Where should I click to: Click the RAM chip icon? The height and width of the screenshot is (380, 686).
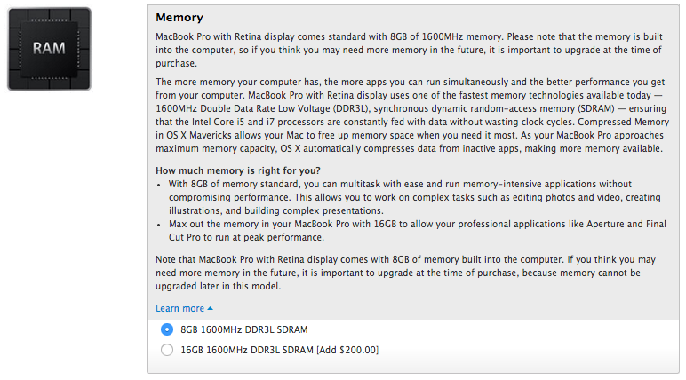pos(49,50)
